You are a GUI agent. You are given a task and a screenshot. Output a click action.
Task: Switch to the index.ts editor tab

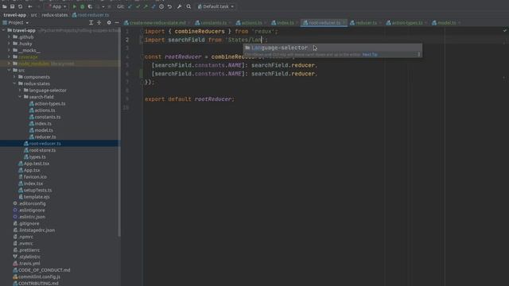point(285,23)
